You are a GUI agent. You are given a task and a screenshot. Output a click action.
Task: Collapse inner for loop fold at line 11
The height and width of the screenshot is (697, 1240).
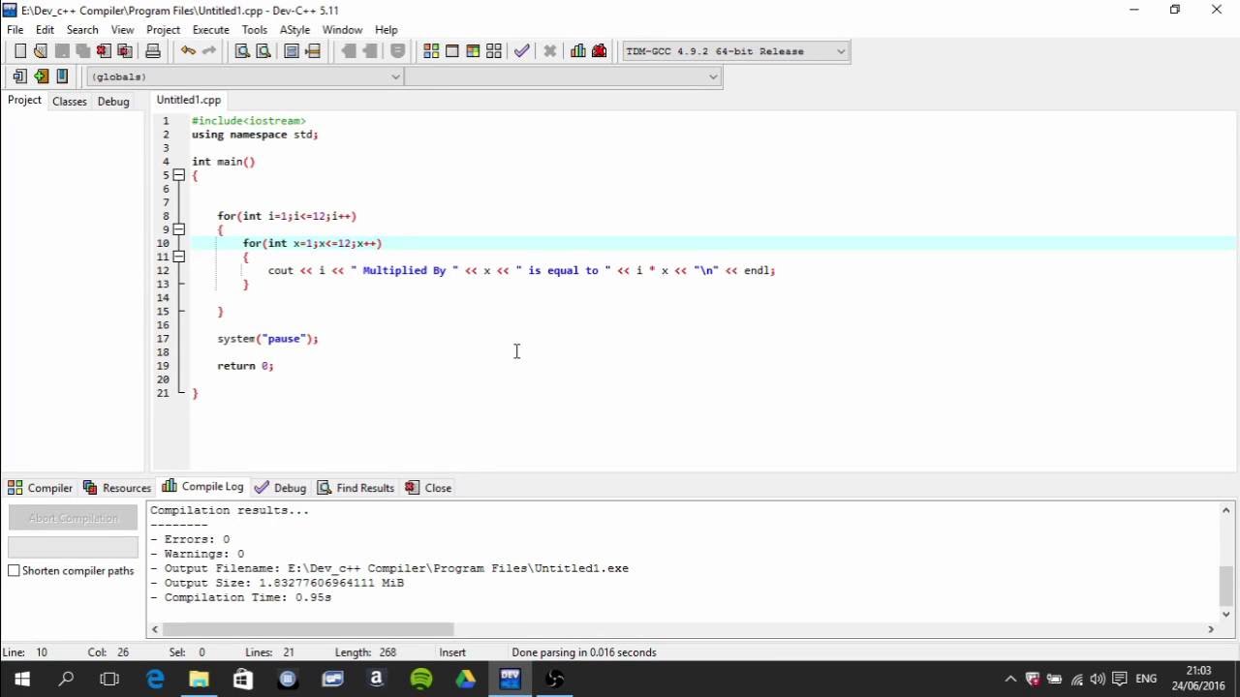[x=179, y=257]
